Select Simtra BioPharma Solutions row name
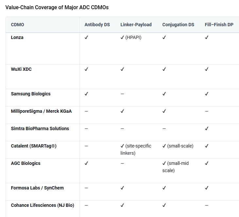 tap(40, 128)
